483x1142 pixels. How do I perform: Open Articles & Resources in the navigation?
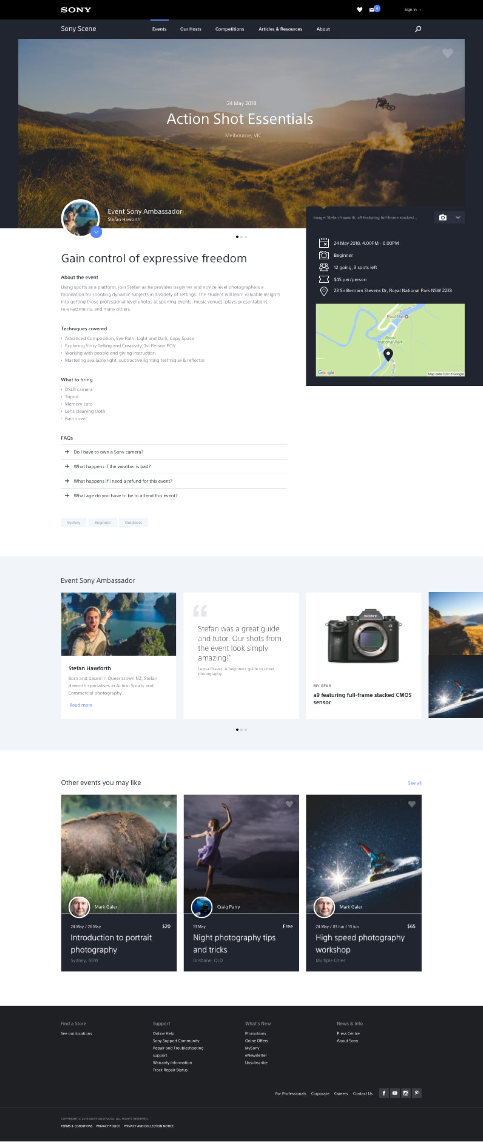(x=280, y=29)
